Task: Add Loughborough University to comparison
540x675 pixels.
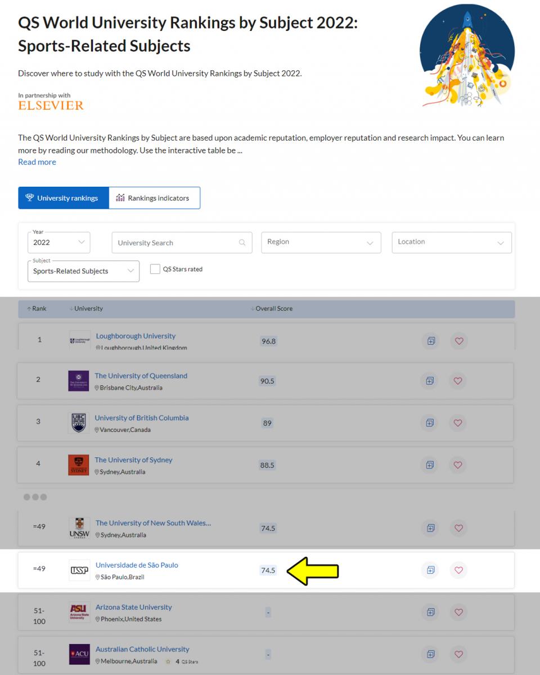Action: click(431, 341)
